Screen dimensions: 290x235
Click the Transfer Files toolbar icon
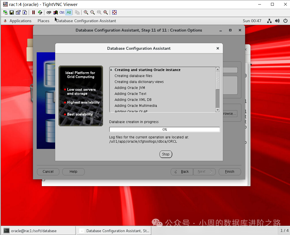[77, 13]
